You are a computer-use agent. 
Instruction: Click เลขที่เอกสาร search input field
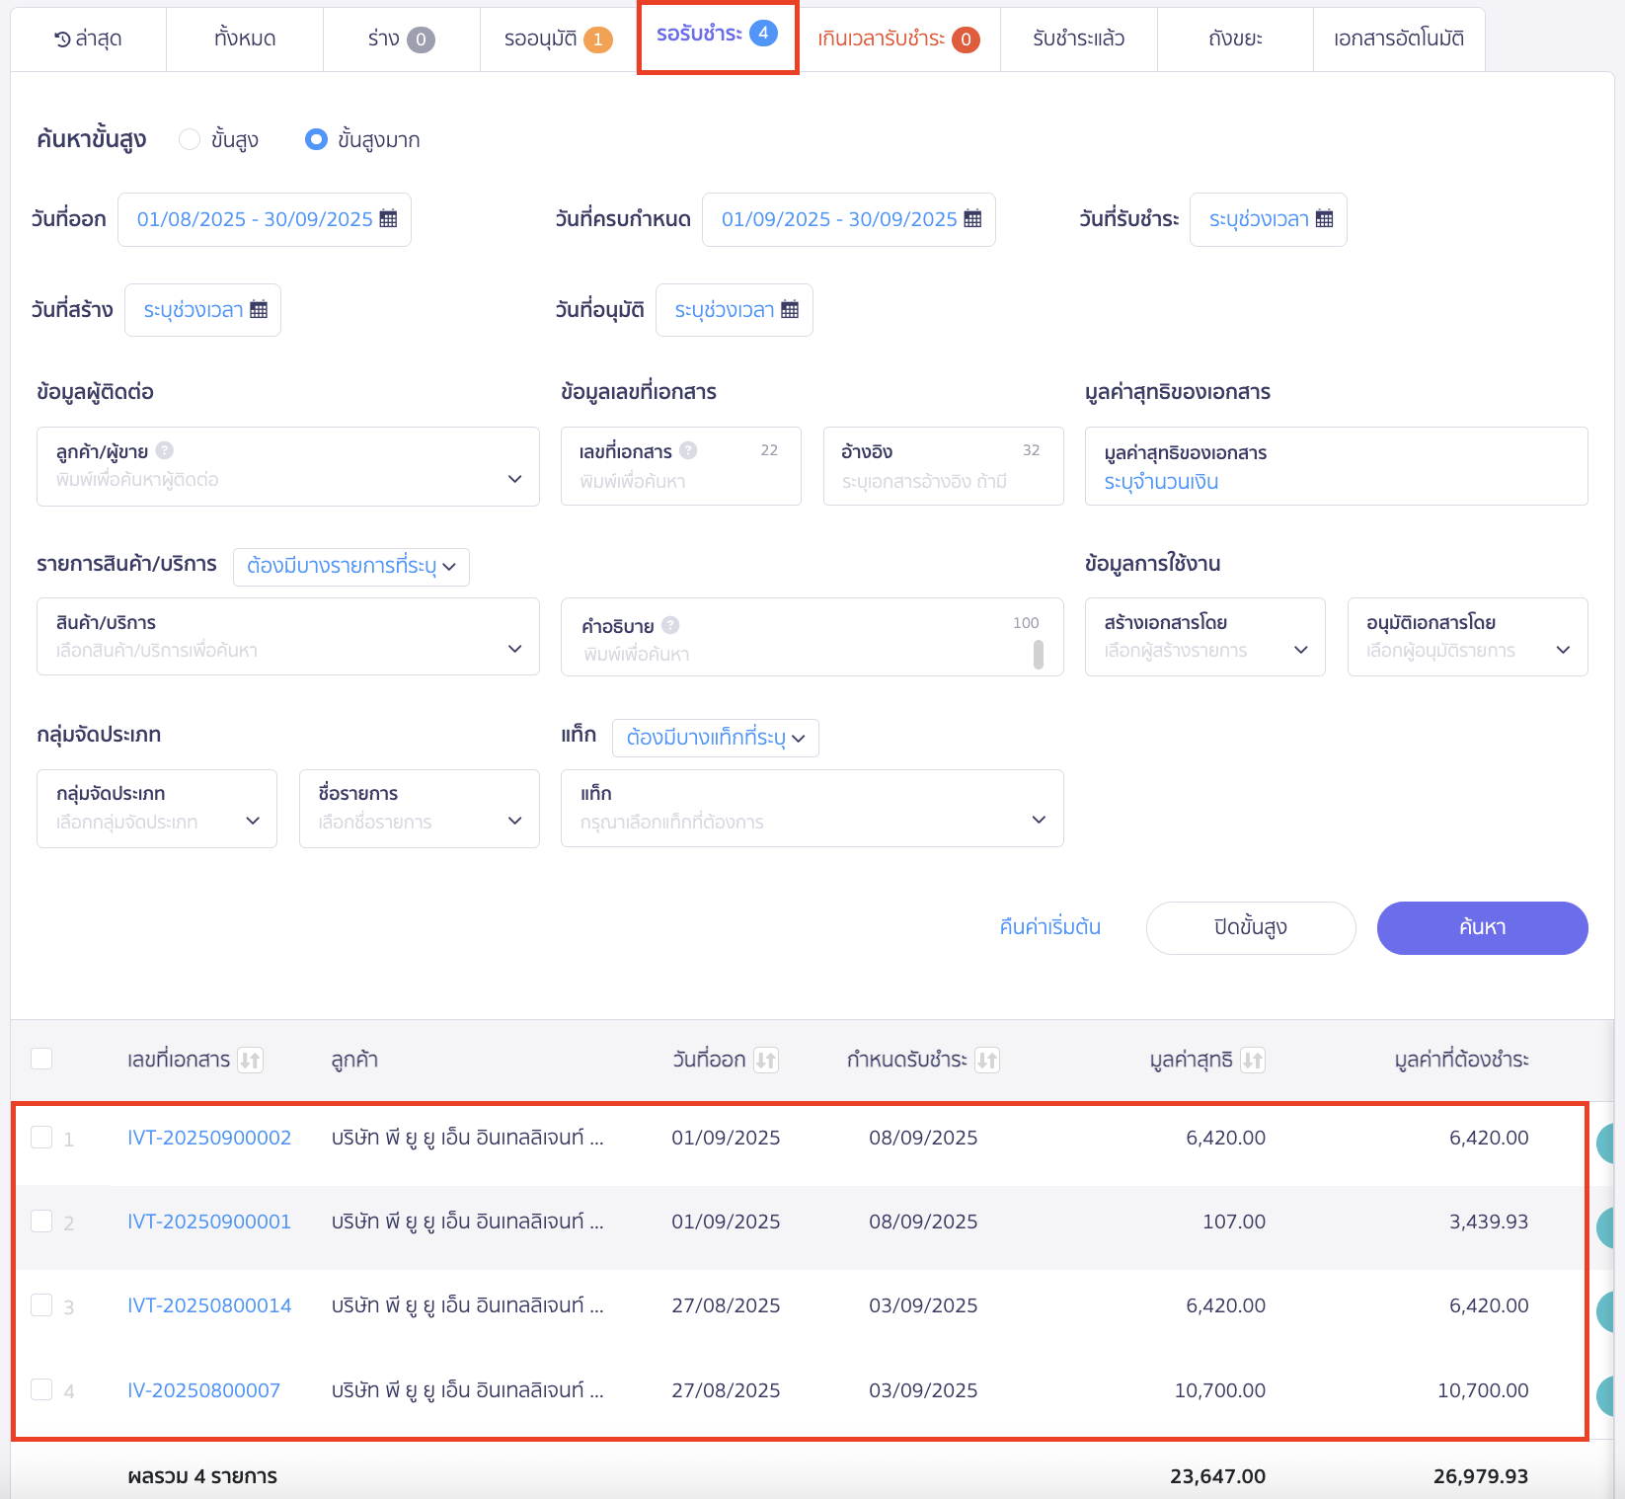681,466
